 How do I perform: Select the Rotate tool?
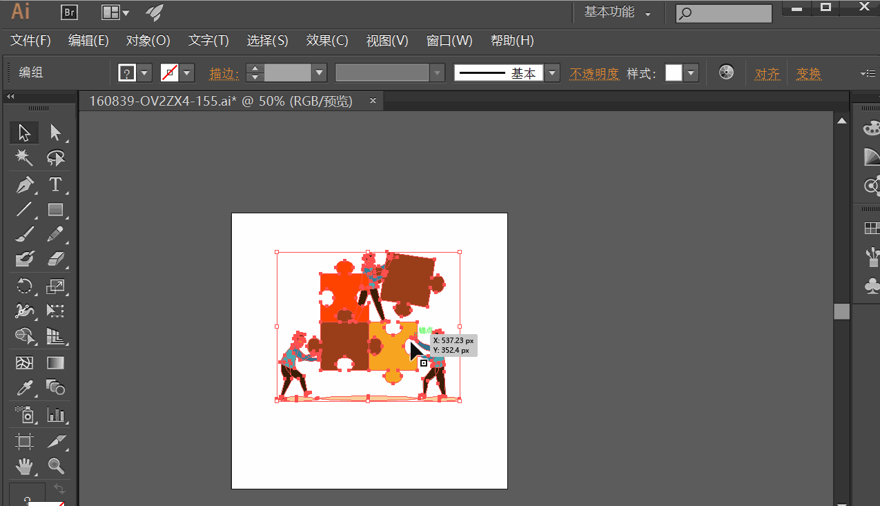[24, 286]
